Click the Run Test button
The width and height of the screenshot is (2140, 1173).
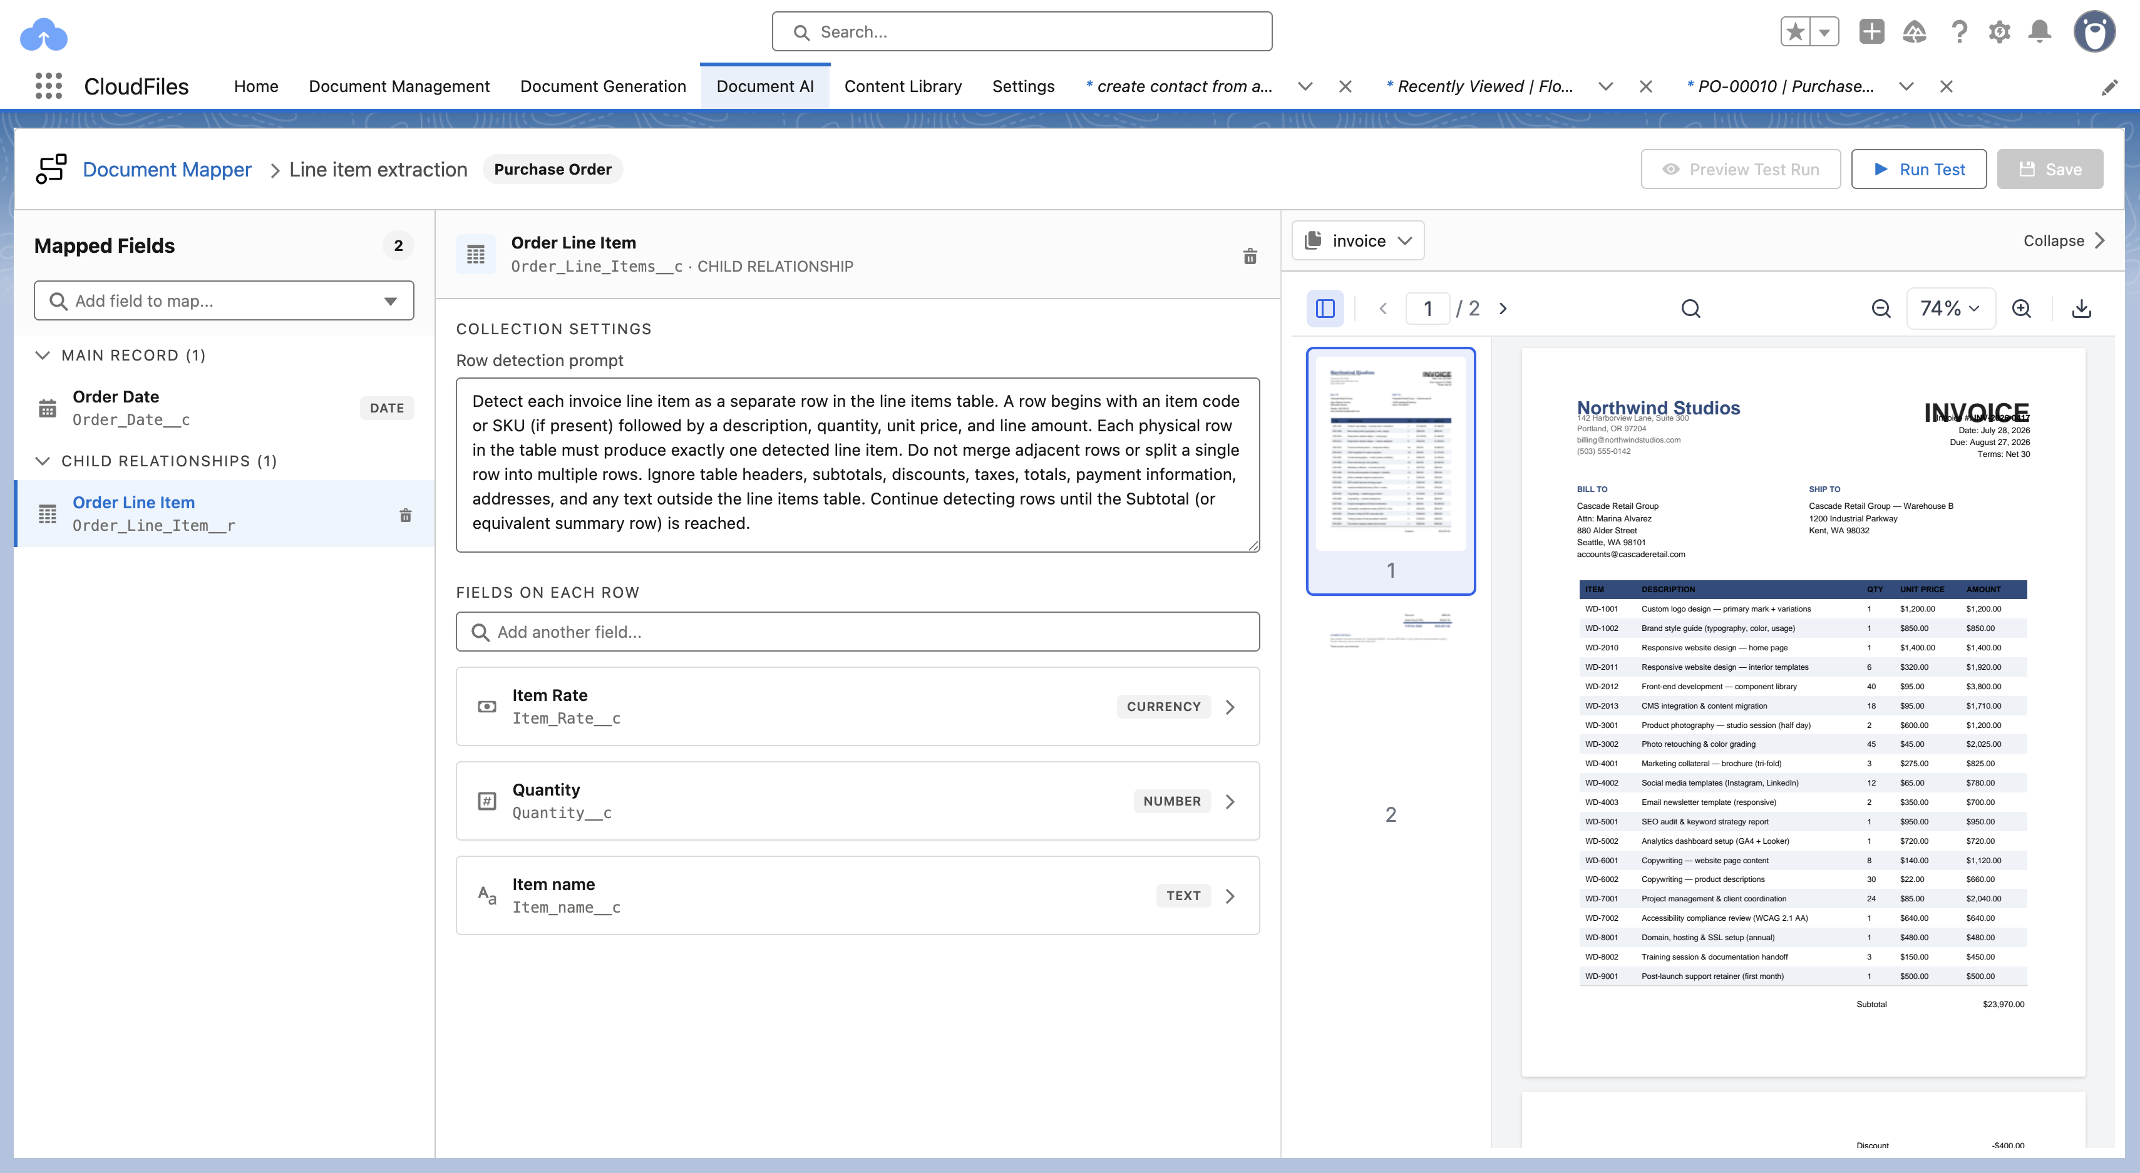(x=1918, y=168)
